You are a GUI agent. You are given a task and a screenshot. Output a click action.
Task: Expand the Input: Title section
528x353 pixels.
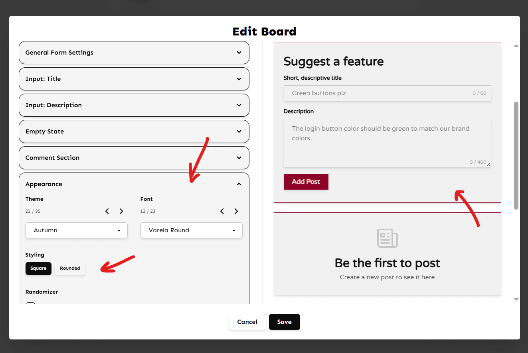134,79
